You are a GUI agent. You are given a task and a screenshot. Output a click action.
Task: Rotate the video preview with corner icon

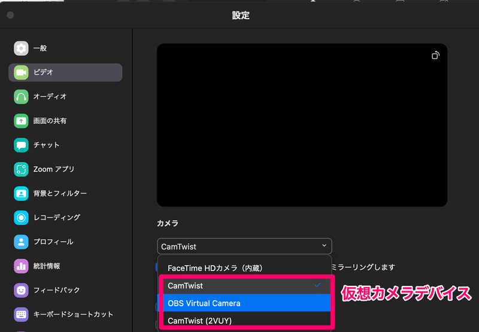[x=435, y=55]
